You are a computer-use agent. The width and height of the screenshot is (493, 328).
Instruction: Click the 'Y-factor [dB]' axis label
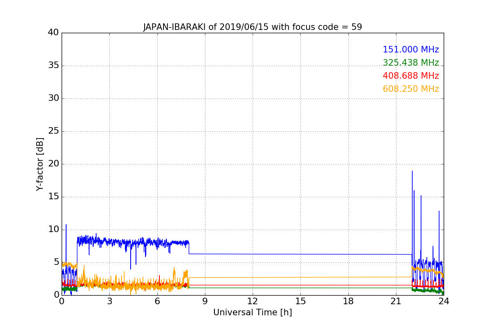pos(40,164)
